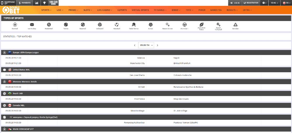292x133 pixels.
Task: Click the Double Bet logo
Action: click(x=11, y=10)
